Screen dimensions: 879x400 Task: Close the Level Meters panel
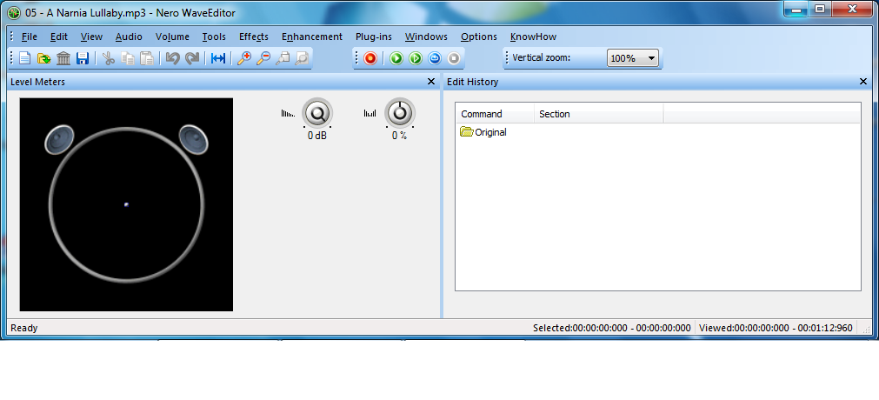pos(431,82)
